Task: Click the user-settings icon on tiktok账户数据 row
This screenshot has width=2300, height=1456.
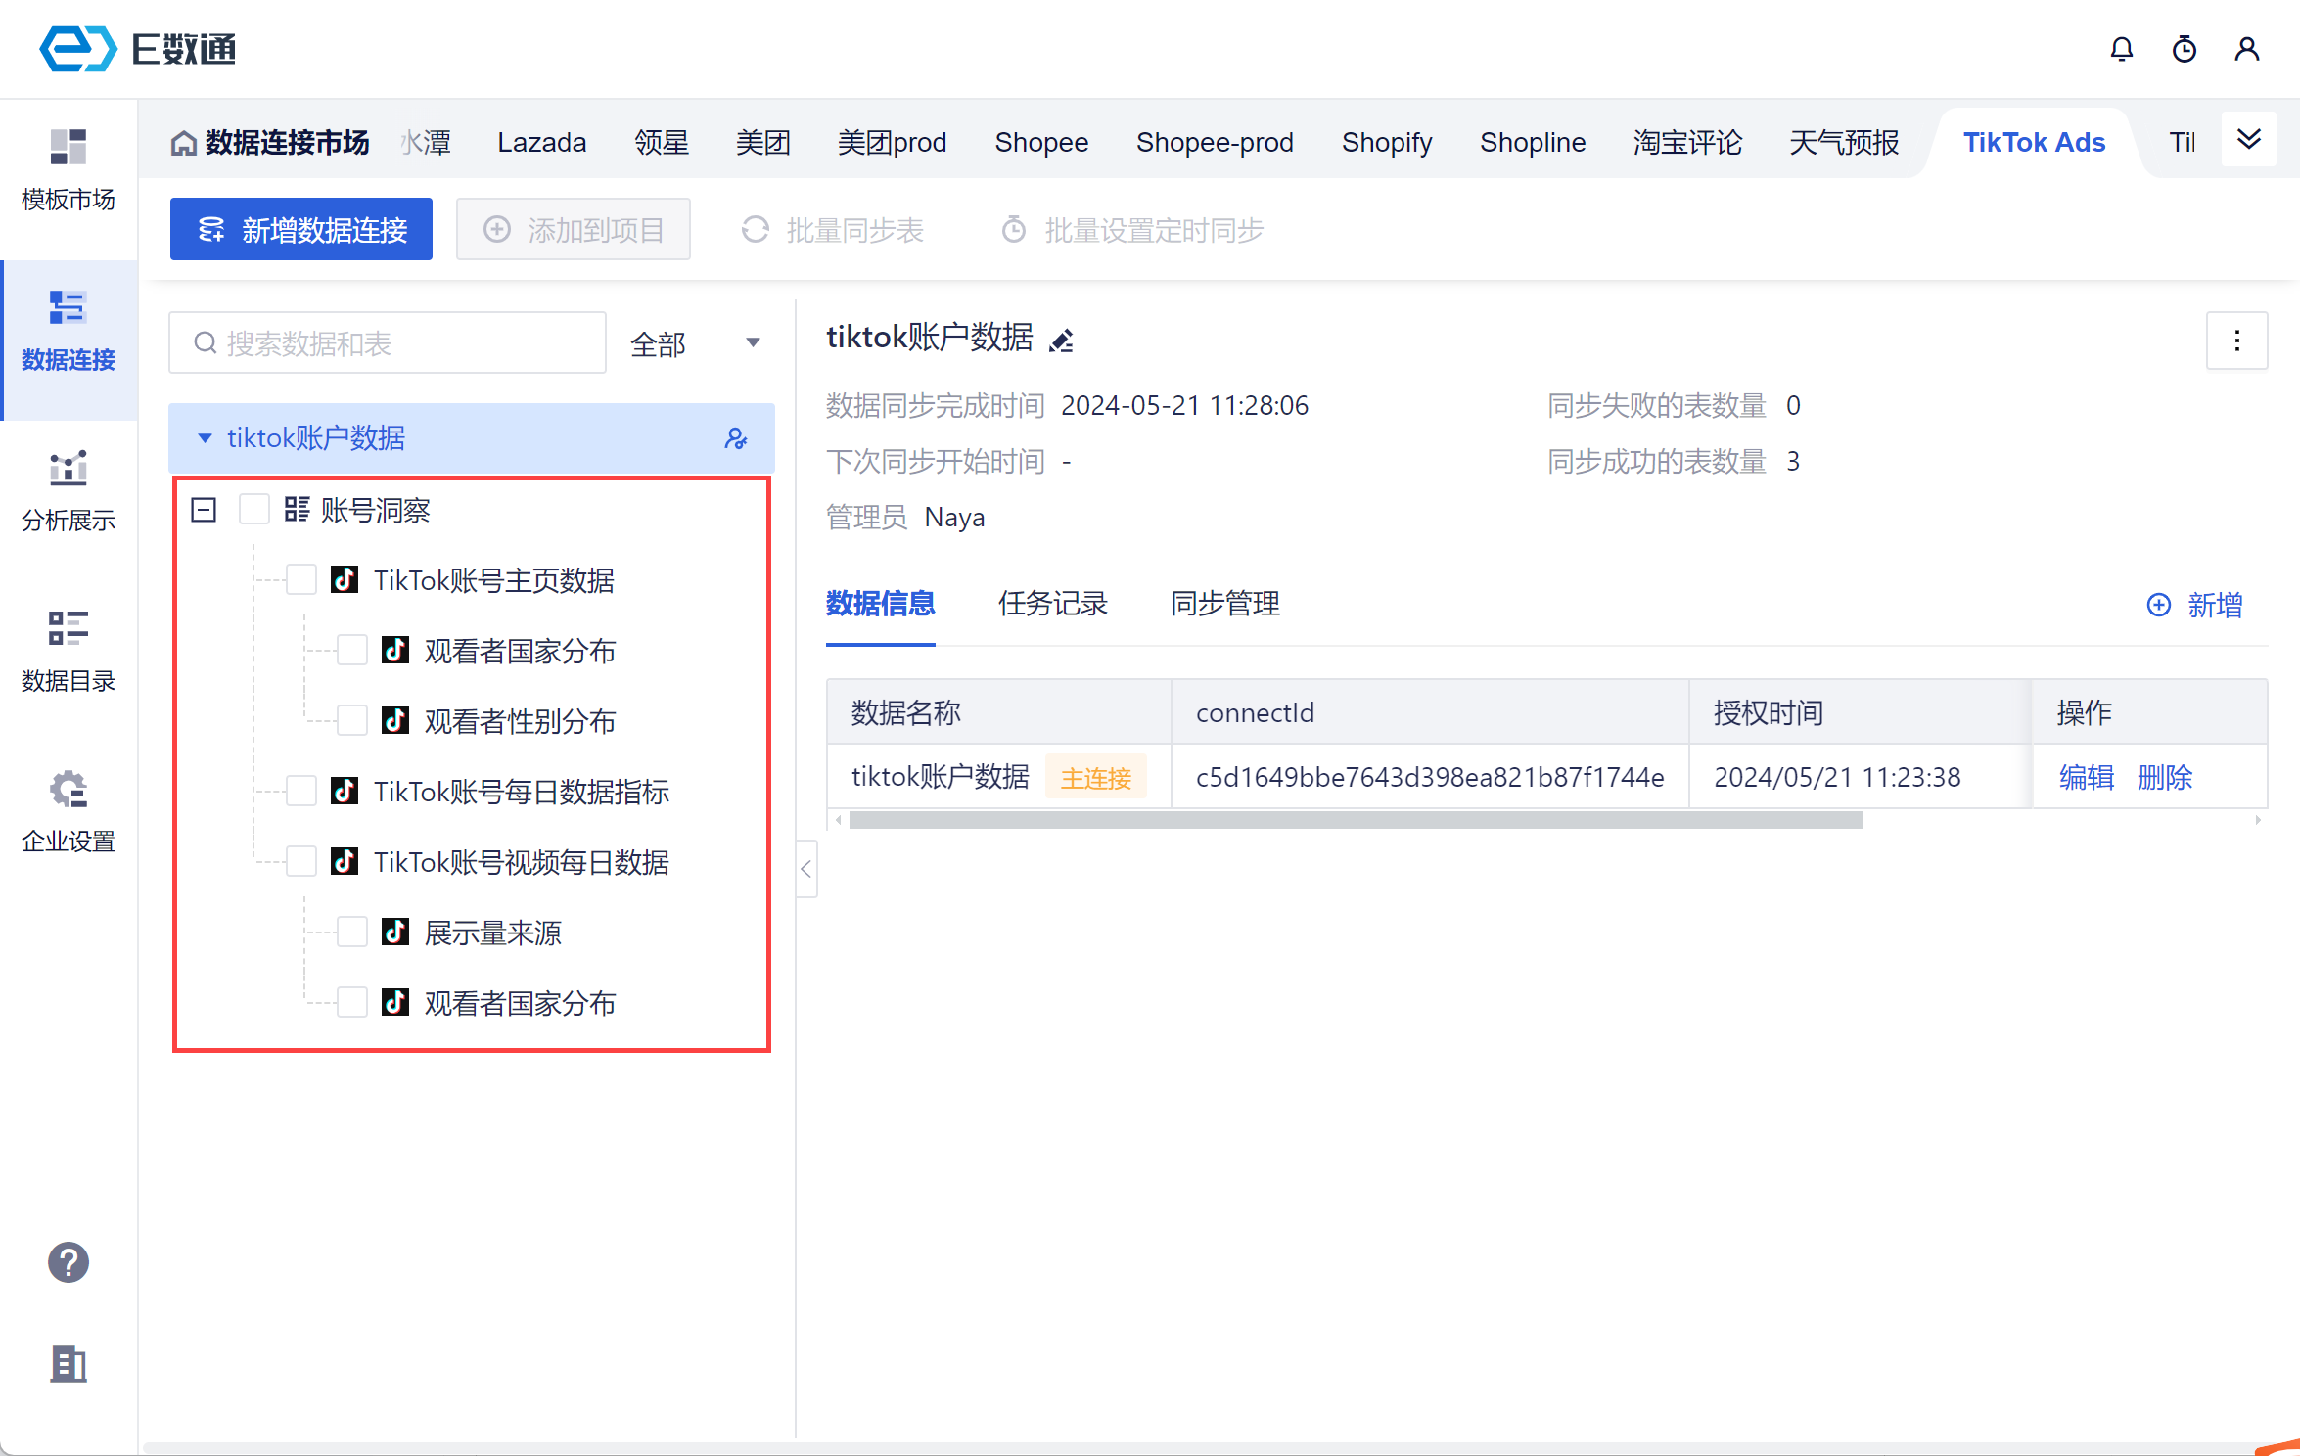Action: [x=736, y=438]
